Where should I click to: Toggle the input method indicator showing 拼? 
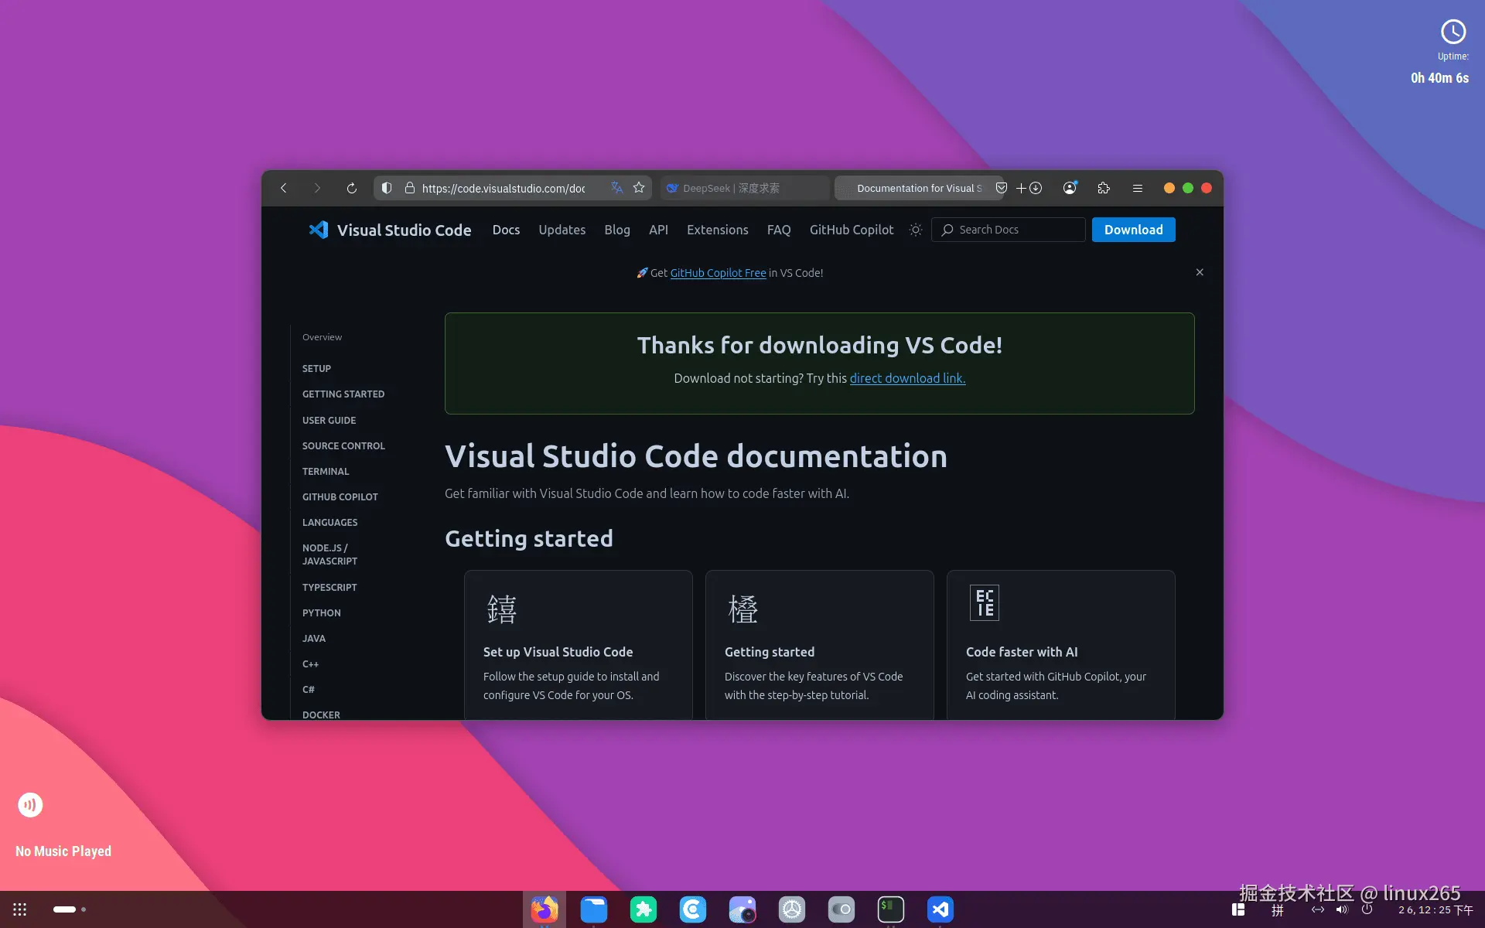point(1276,911)
